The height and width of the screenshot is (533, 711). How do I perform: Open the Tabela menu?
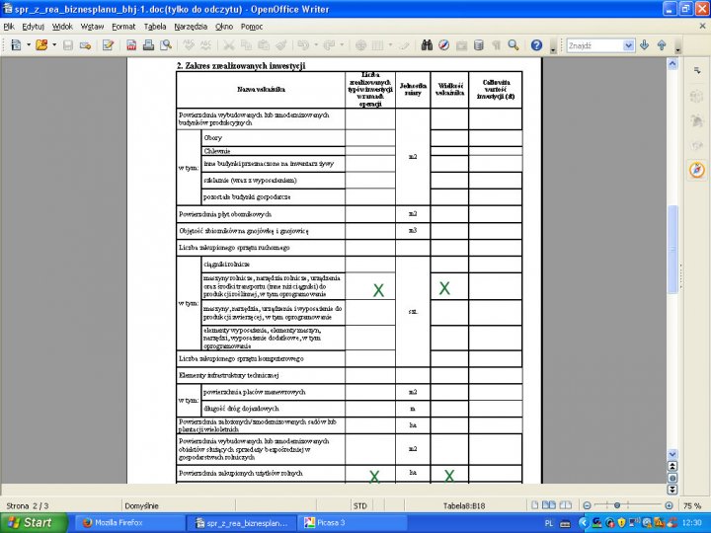[x=155, y=26]
